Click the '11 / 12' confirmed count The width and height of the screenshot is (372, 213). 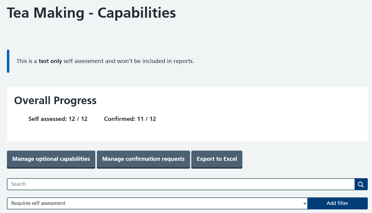point(146,119)
